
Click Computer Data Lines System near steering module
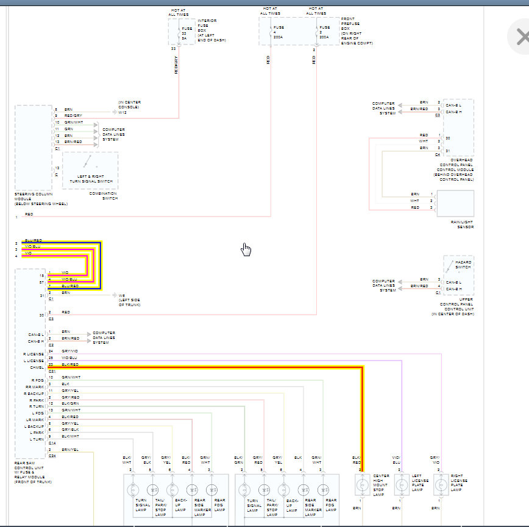pos(114,134)
